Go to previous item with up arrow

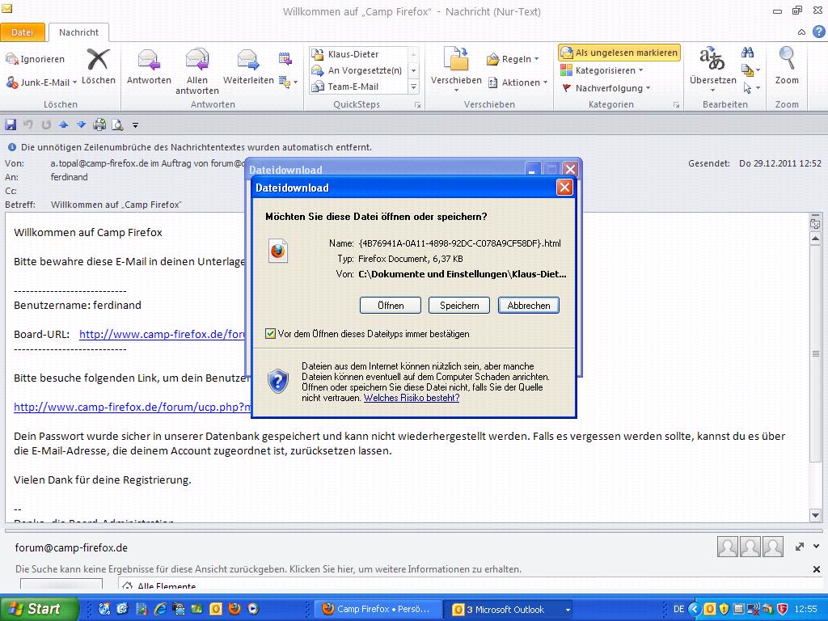coord(64,125)
